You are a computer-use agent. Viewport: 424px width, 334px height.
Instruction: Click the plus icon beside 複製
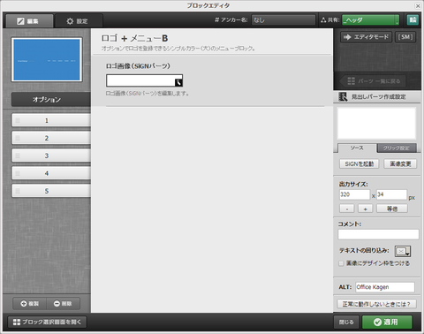point(24,303)
